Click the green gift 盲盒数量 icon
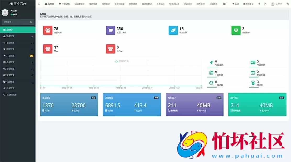The image size is (291, 162). (236, 30)
